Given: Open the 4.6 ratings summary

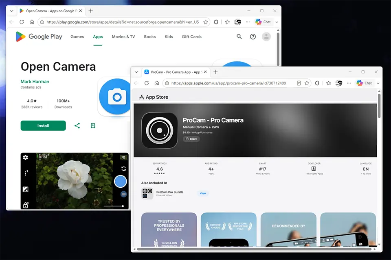Looking at the screenshot, I should tap(160, 169).
